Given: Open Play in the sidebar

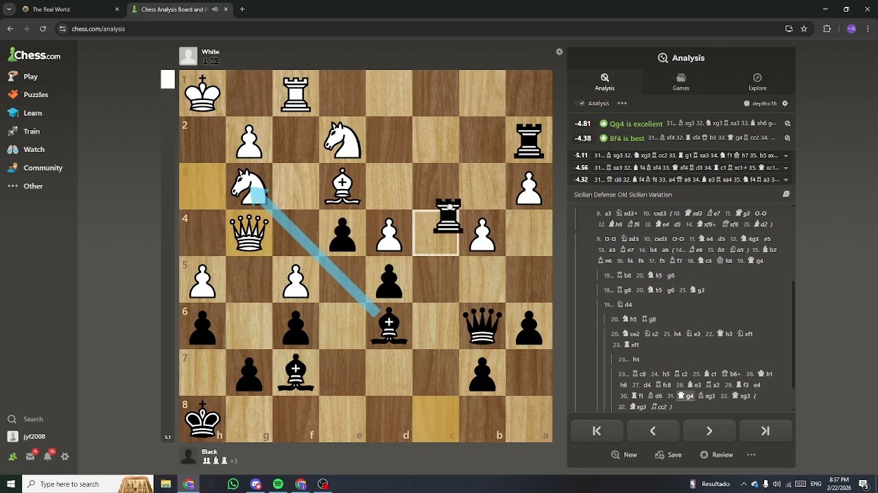Looking at the screenshot, I should (x=23, y=77).
